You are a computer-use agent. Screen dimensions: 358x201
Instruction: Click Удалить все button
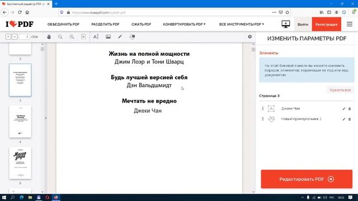(340, 90)
